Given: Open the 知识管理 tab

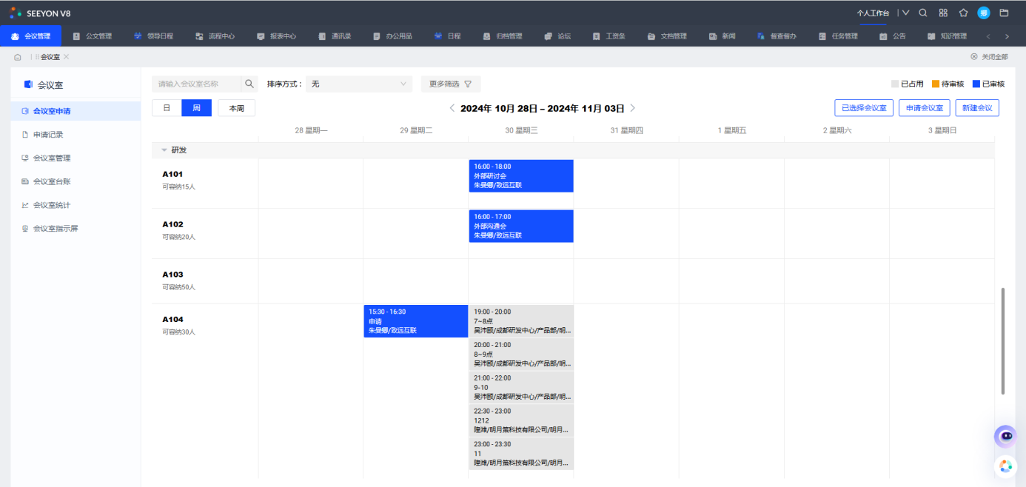Looking at the screenshot, I should pos(947,36).
